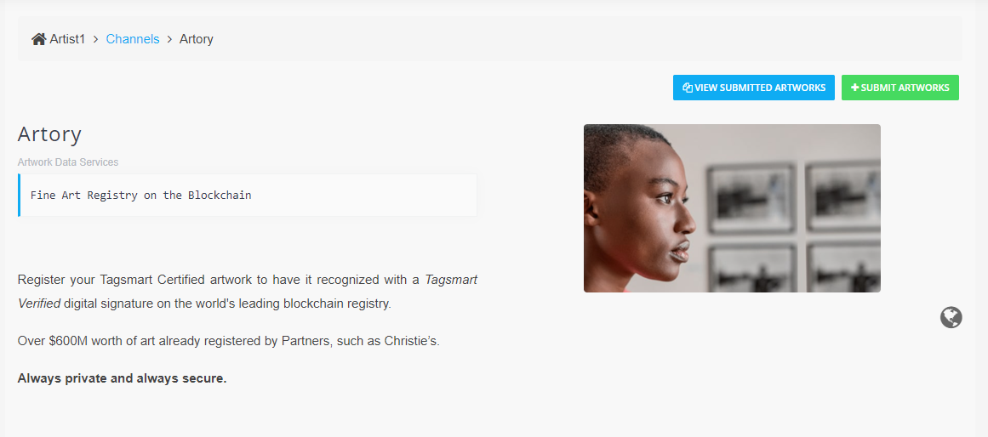
Task: Click the woman's profile photo thumbnail
Action: [732, 208]
